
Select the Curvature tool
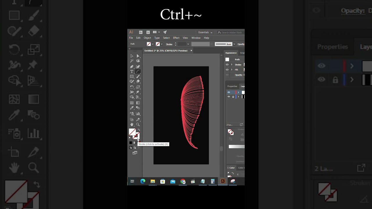click(x=138, y=66)
